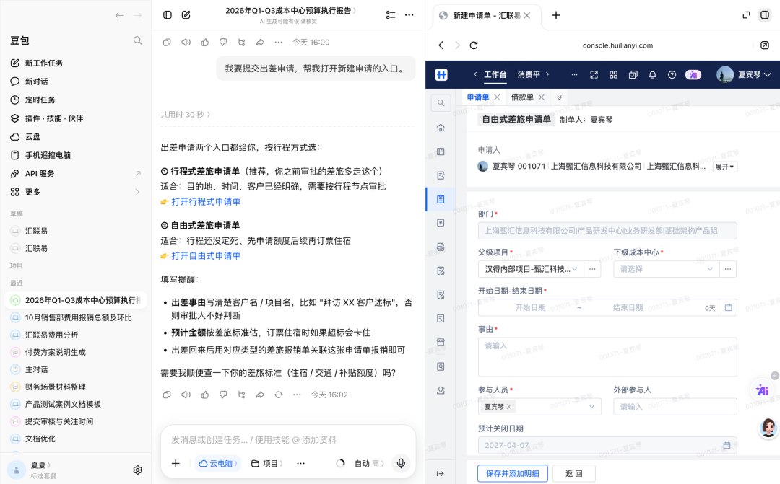The width and height of the screenshot is (780, 484).
Task: Open search in the 豆包 sidebar
Action: pyautogui.click(x=137, y=40)
